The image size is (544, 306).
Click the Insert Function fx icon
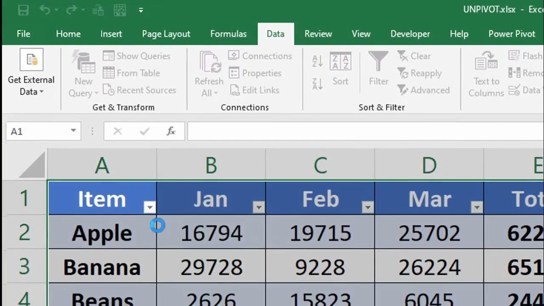(x=171, y=131)
